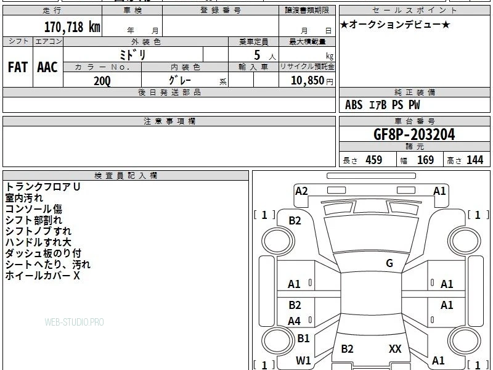Image resolution: width=493 pixels, height=370 pixels.
Task: Click the エアコン header cell
Action: click(x=48, y=41)
